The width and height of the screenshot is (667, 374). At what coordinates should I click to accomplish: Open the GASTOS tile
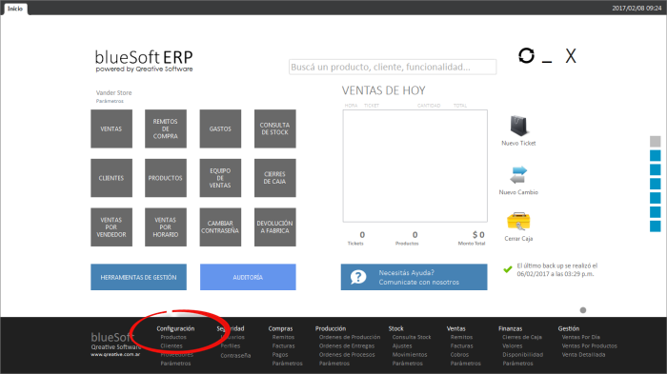point(220,128)
